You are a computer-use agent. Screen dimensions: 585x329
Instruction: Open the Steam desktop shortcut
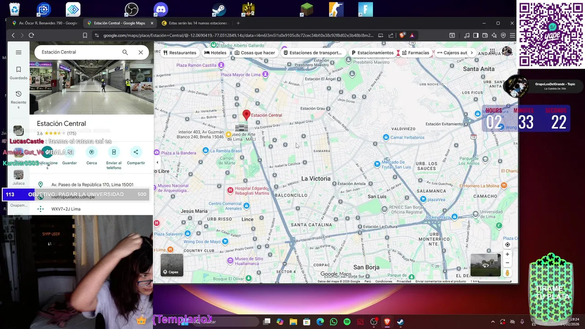coord(219,9)
